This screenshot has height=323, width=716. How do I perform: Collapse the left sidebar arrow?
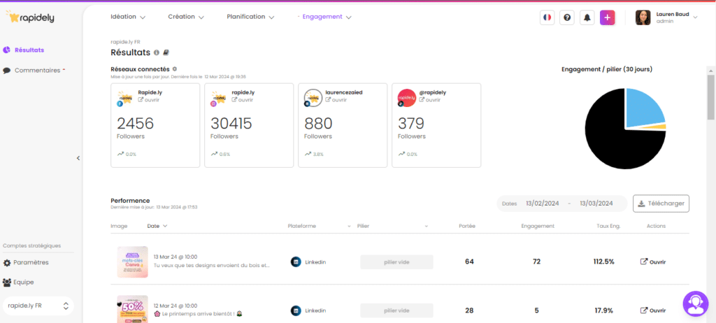(x=78, y=158)
